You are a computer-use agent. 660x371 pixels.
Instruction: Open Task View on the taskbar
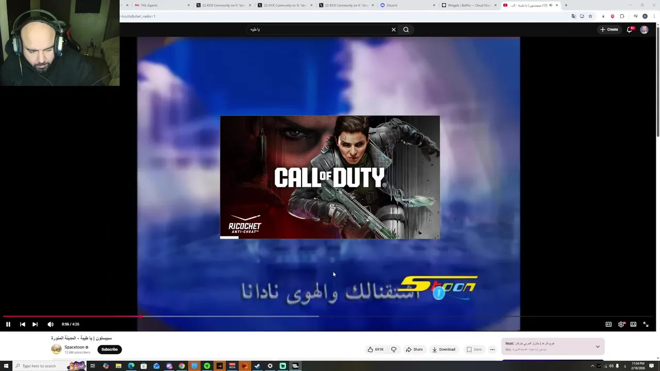93,366
